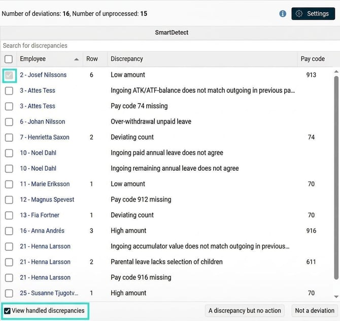
Task: Click pay code value 611
Action: (x=311, y=262)
